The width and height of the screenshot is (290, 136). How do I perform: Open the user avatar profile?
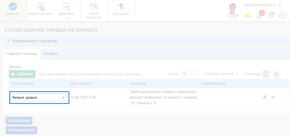(233, 10)
